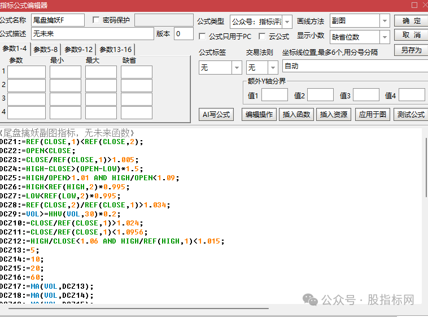The width and height of the screenshot is (428, 317).
Task: Click the 确定 button
Action: [411, 21]
